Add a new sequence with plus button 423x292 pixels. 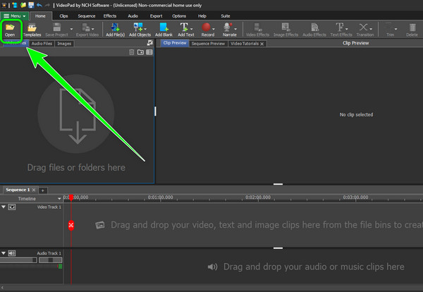(42, 190)
